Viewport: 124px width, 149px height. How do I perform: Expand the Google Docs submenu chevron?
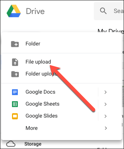[106, 92]
